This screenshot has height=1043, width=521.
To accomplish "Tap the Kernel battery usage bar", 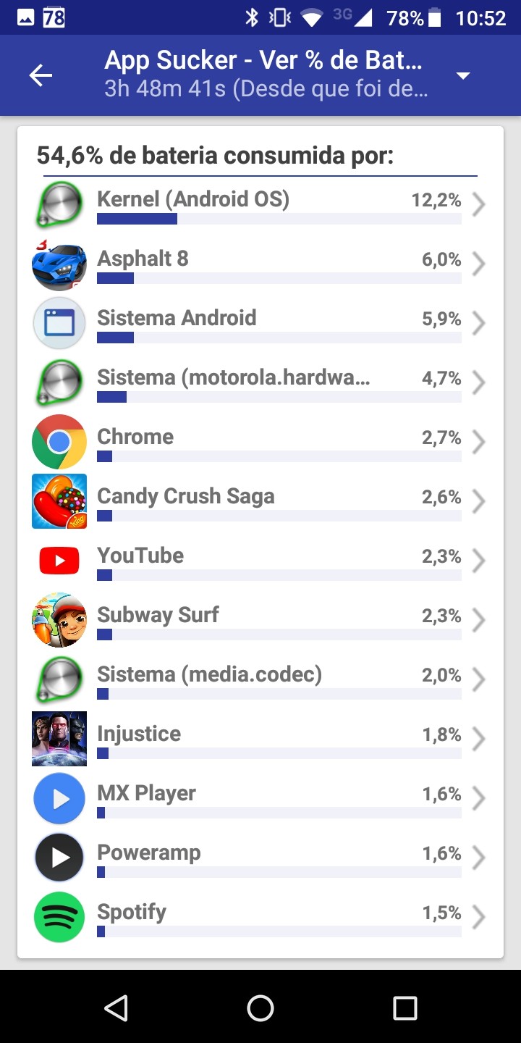I will pos(279,219).
